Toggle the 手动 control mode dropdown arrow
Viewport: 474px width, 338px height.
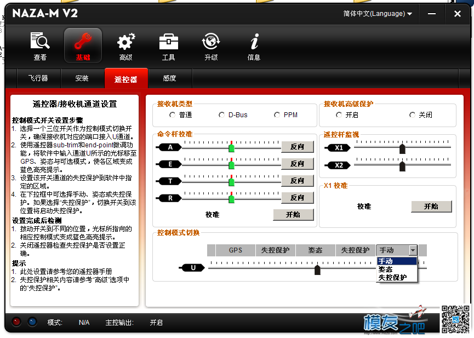pyautogui.click(x=413, y=250)
